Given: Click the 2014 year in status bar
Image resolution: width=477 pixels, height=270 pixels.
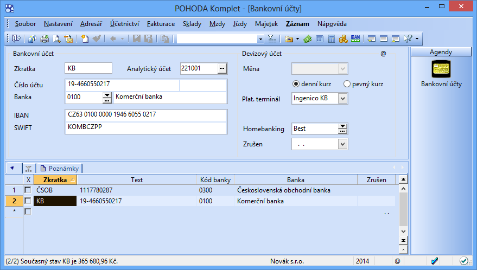Looking at the screenshot, I should pos(362,261).
